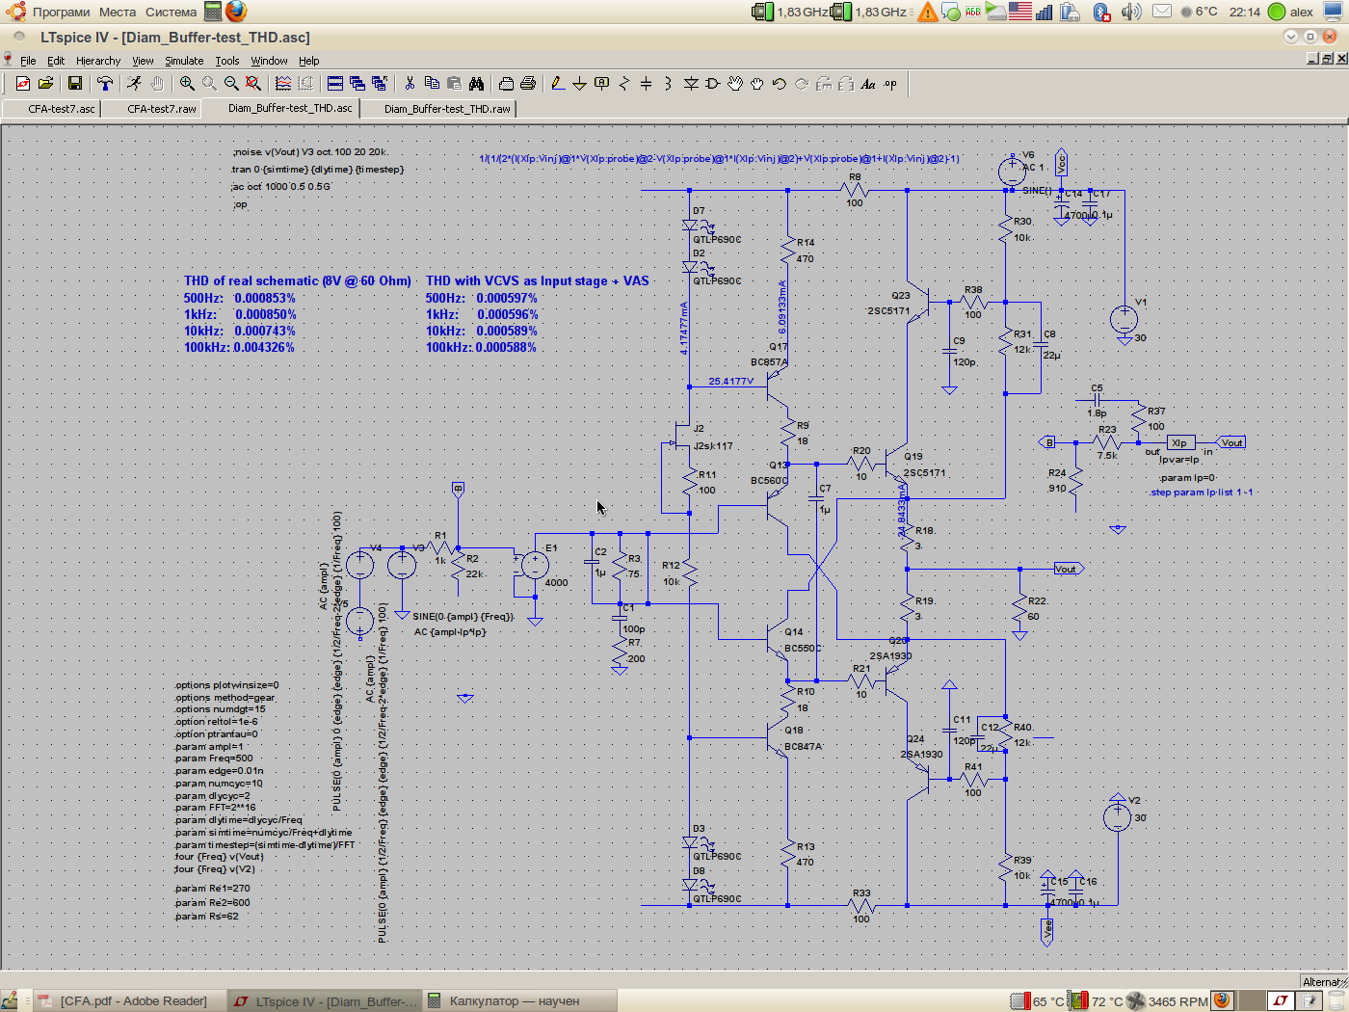This screenshot has height=1012, width=1349.
Task: Save the schematic with the floppy icon
Action: tap(74, 84)
